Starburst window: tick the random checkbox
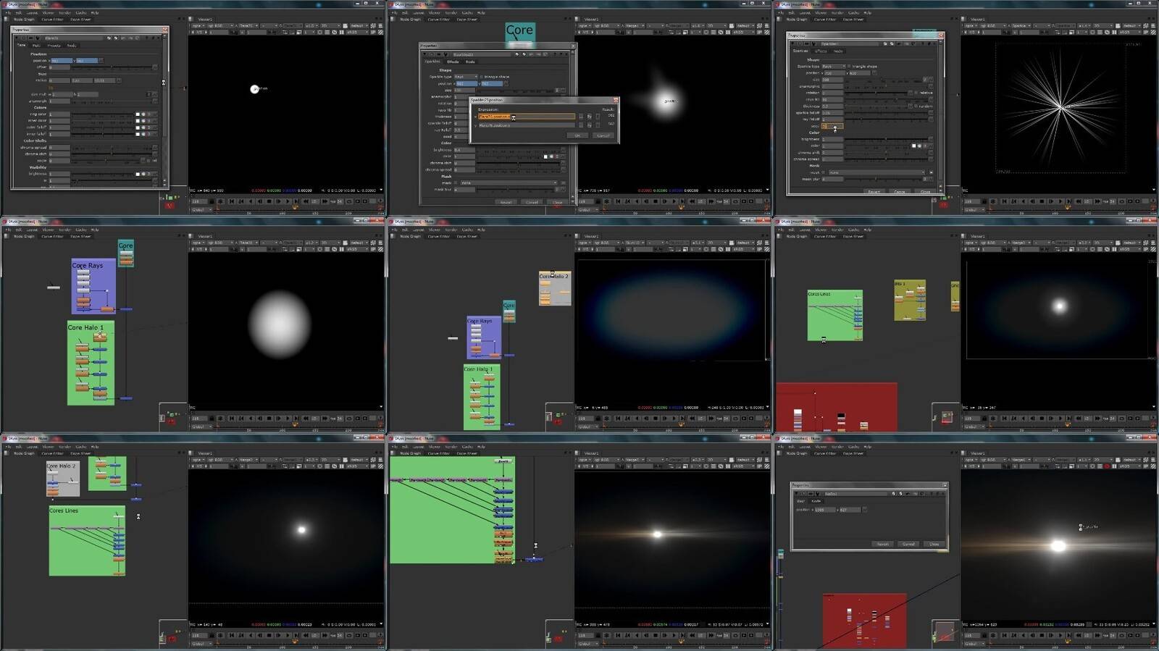Viewport: 1159px width, 651px height. point(916,106)
